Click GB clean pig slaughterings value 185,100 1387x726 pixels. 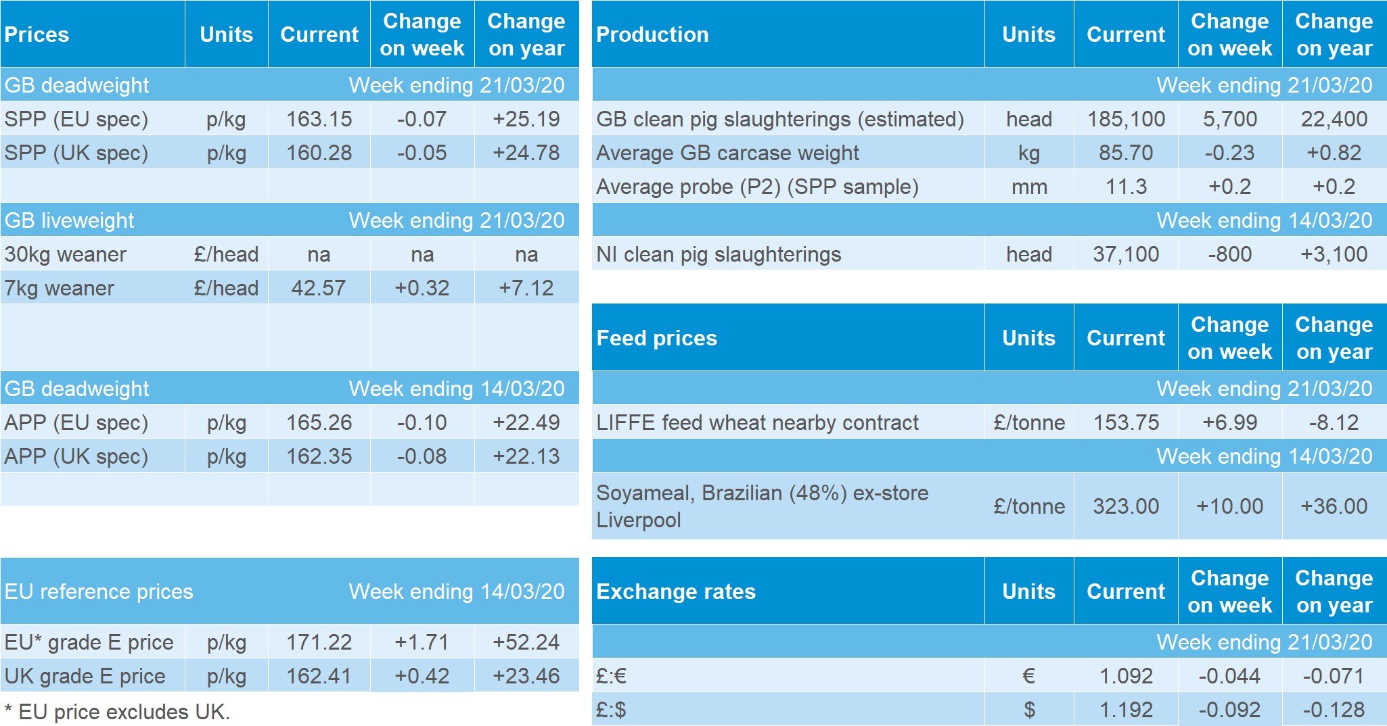tap(1126, 119)
